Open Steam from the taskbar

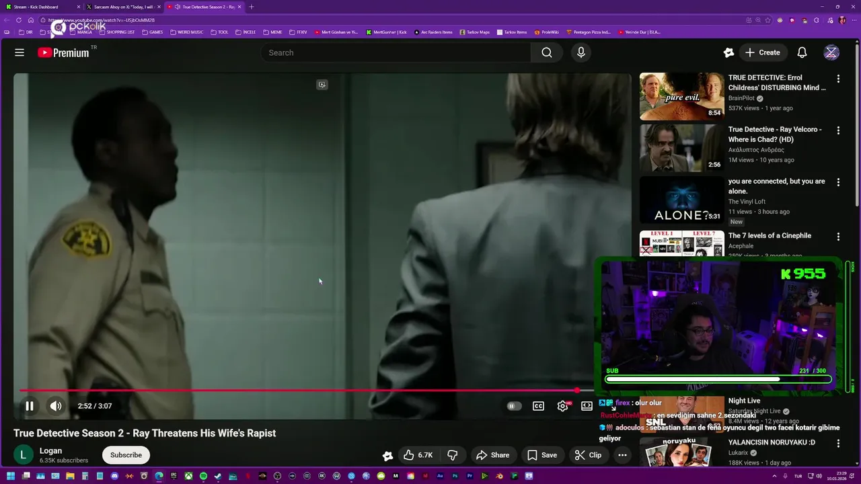click(218, 476)
